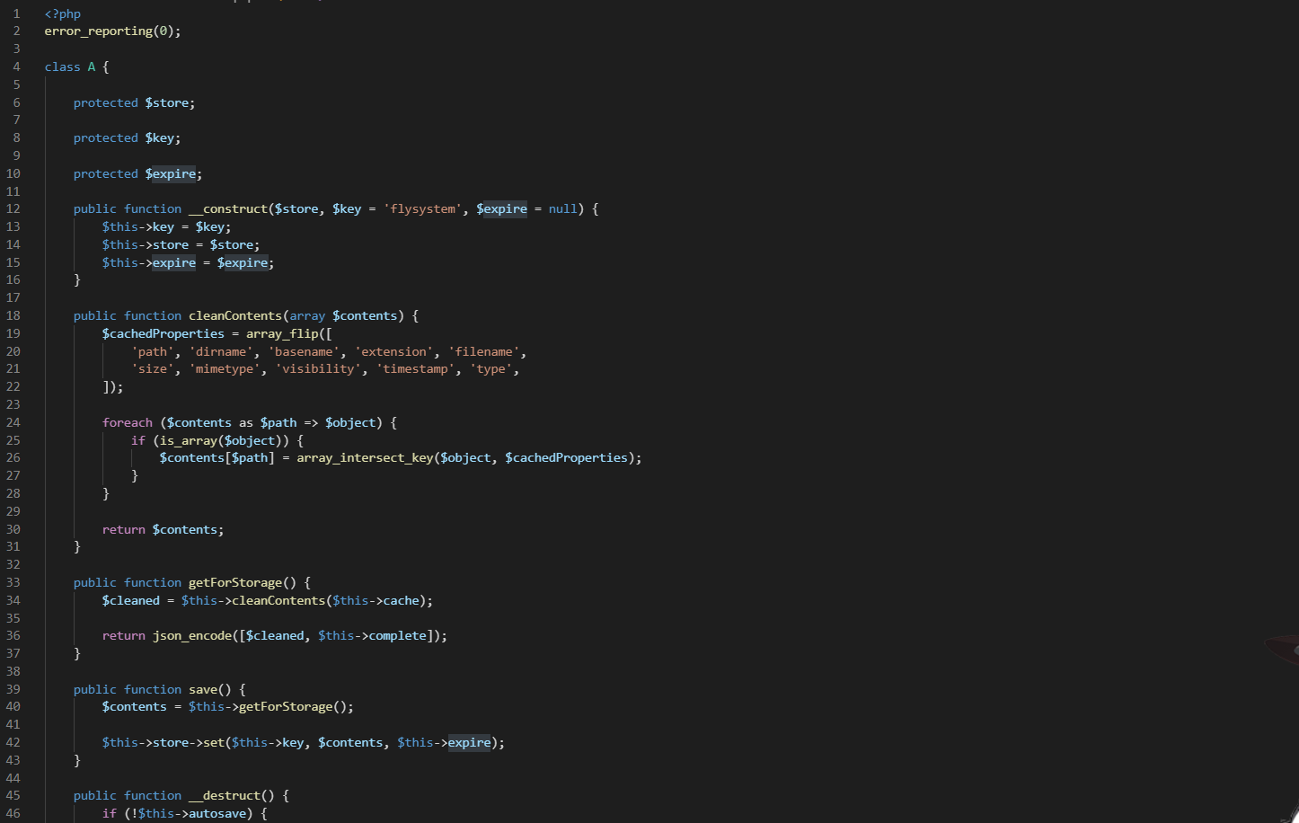Click 'protected $expire;' property declaration

pos(138,174)
